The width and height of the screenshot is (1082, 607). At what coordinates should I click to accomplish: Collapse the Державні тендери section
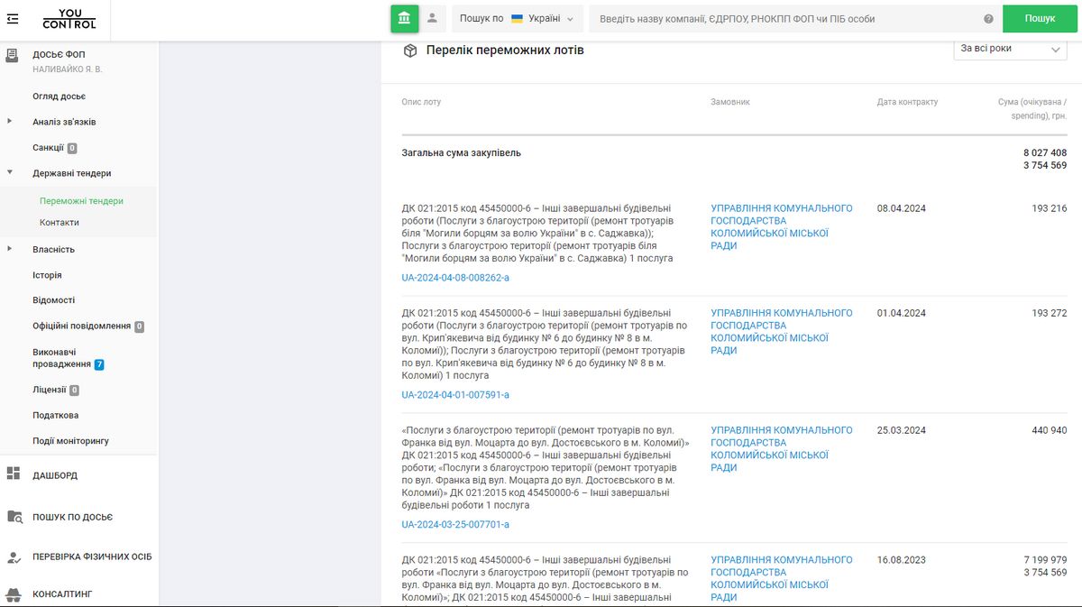[10, 172]
